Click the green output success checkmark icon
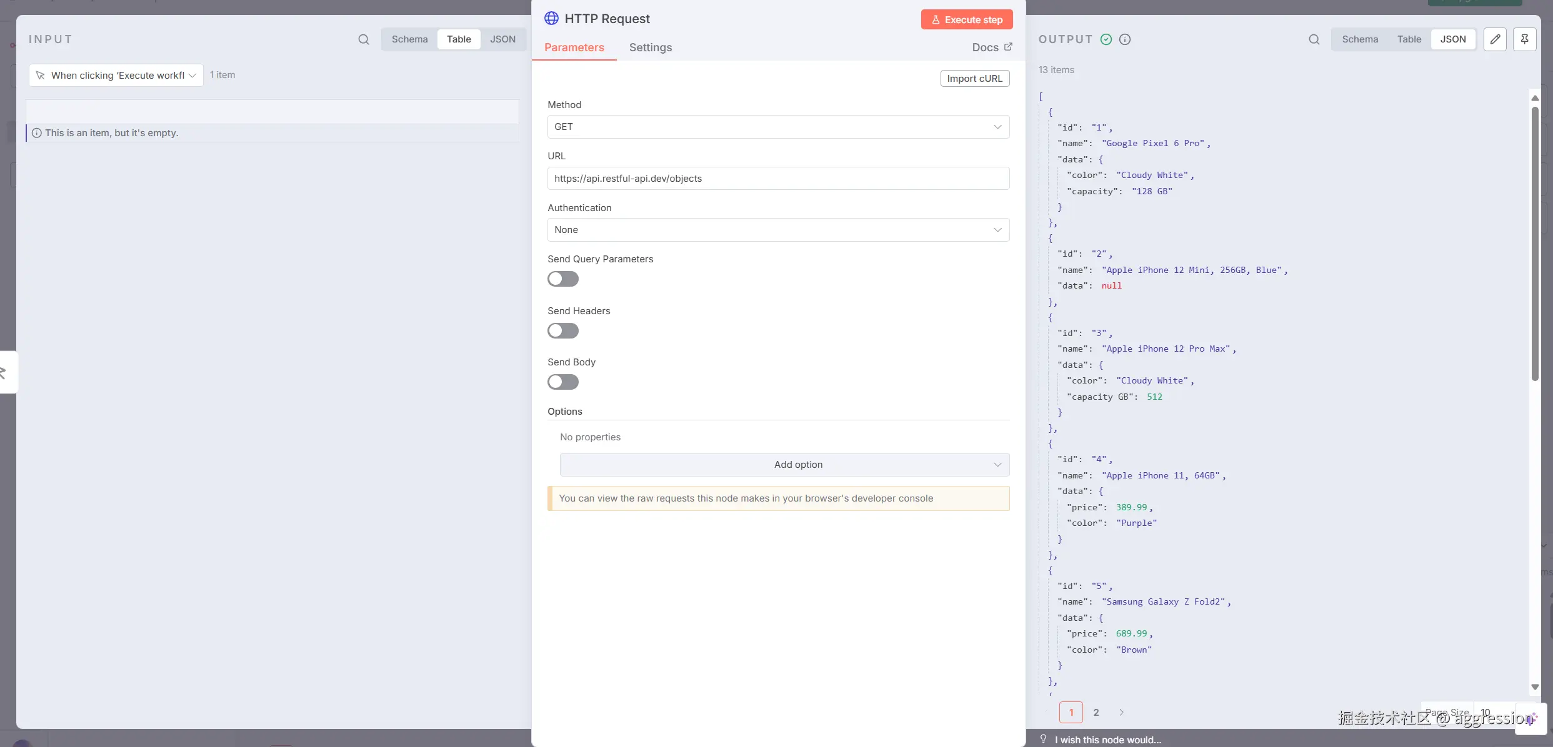 [x=1106, y=39]
